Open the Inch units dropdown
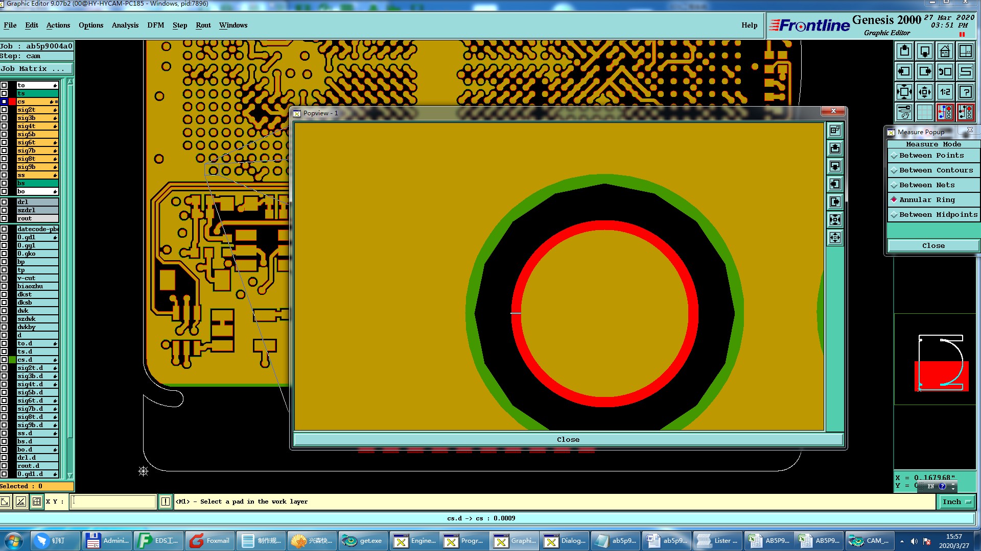981x551 pixels. pyautogui.click(x=956, y=502)
